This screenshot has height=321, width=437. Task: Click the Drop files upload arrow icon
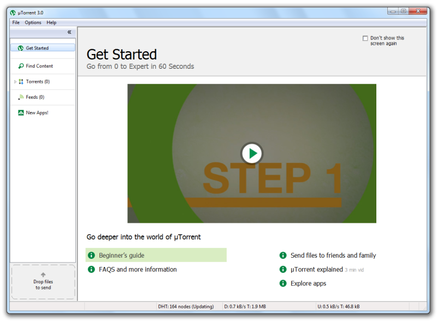tap(43, 275)
